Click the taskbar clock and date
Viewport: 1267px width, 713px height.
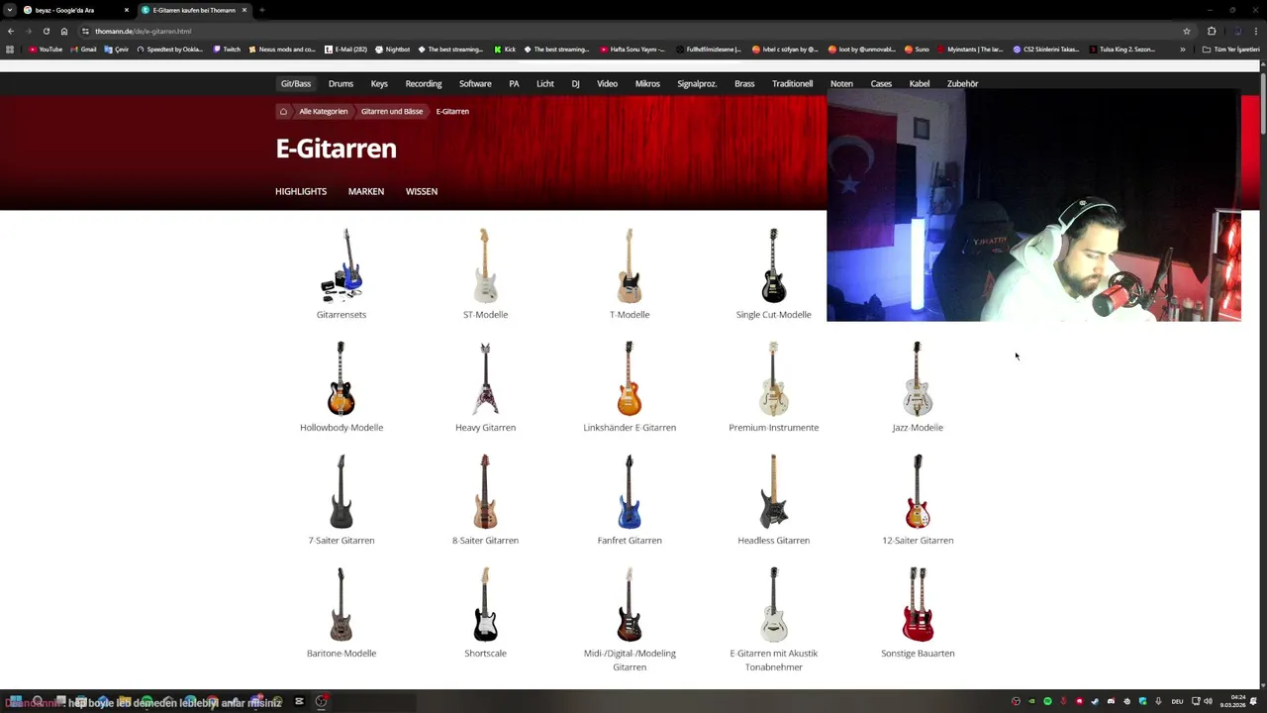pos(1232,701)
